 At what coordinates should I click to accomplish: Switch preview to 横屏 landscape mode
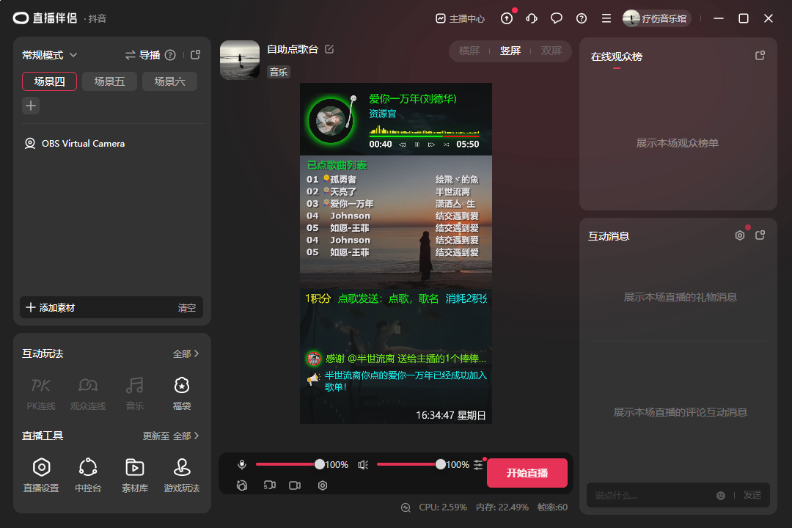(x=469, y=51)
